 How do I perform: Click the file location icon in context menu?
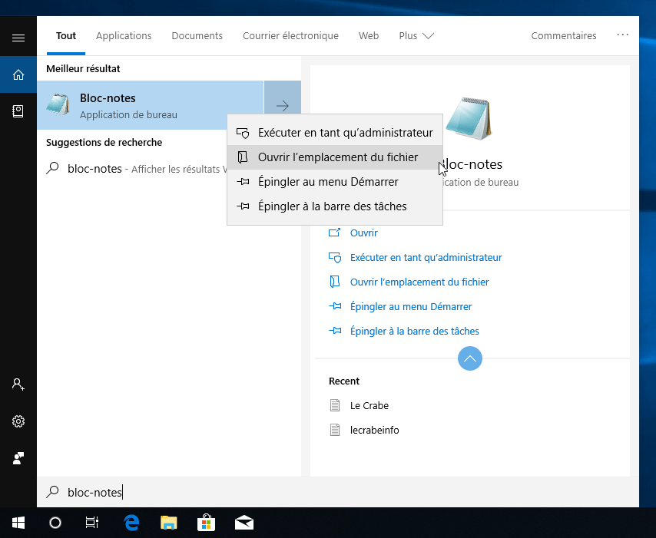pos(243,157)
